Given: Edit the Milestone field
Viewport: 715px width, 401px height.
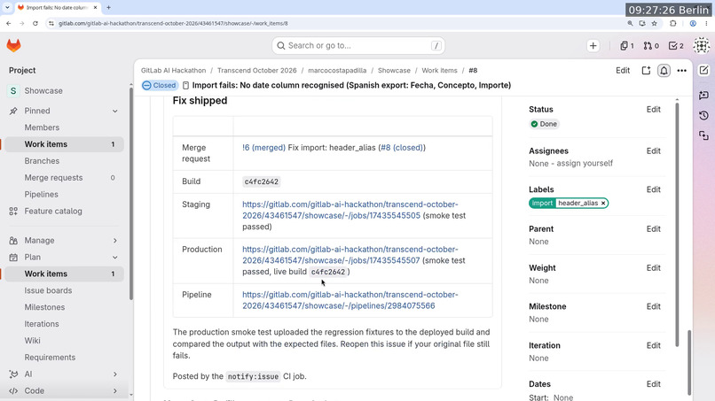Looking at the screenshot, I should click(x=654, y=306).
